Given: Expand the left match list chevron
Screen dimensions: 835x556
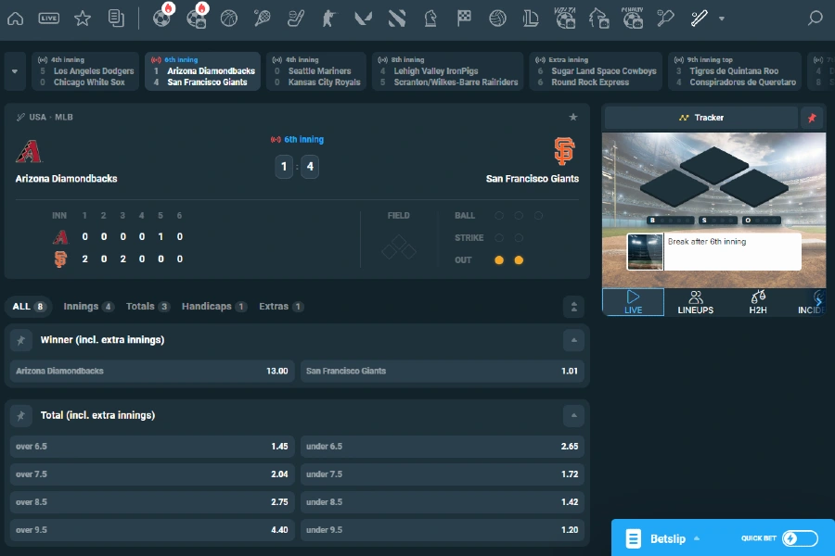Looking at the screenshot, I should 13,70.
